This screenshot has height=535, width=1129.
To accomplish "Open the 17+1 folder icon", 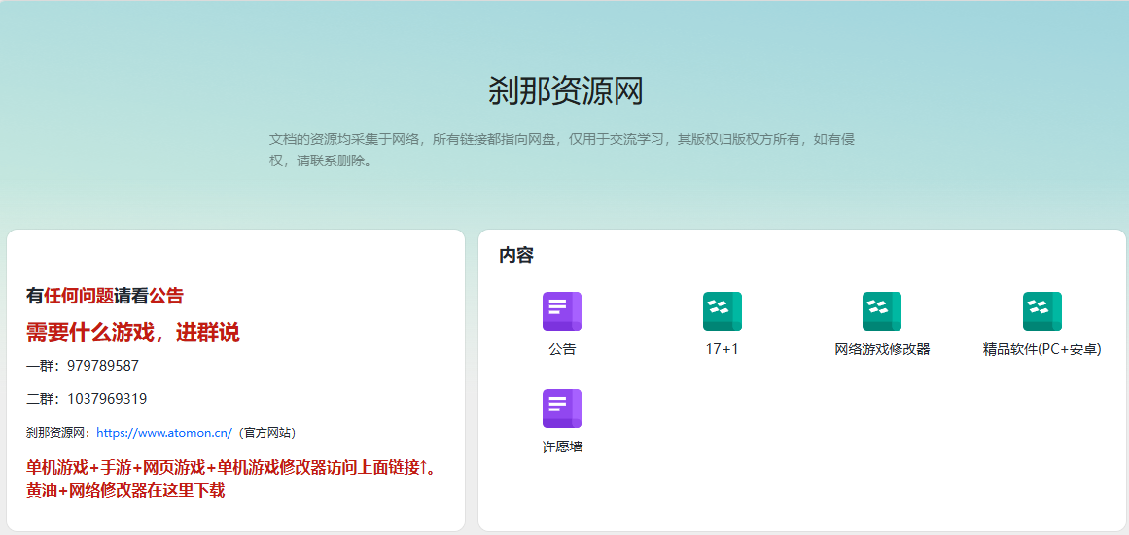I will 723,311.
